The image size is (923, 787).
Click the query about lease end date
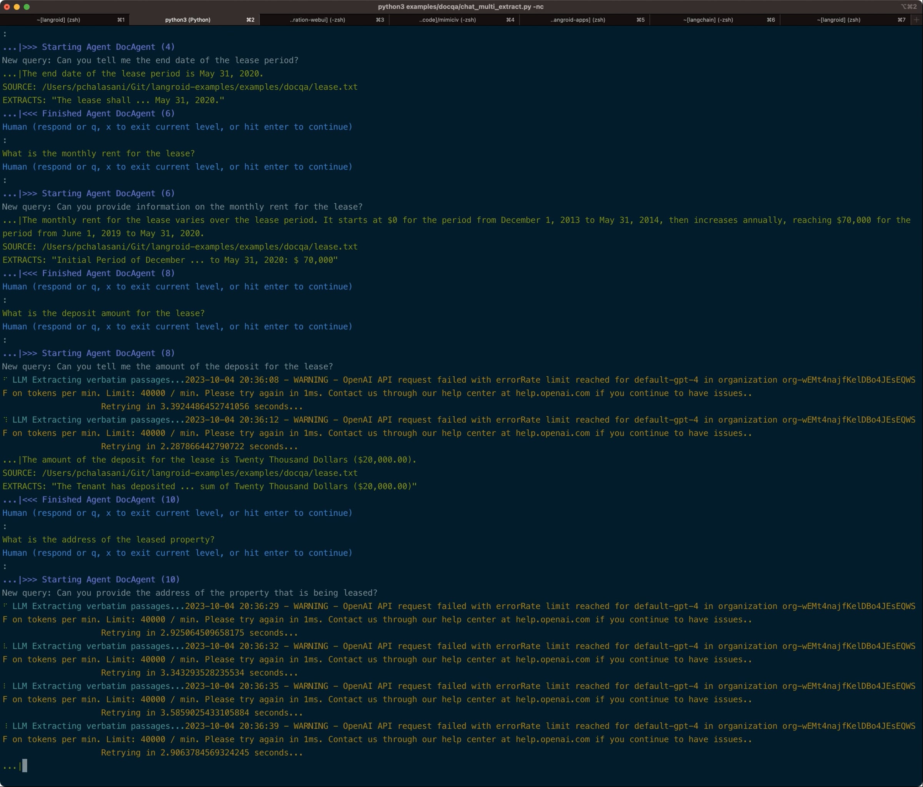click(150, 60)
